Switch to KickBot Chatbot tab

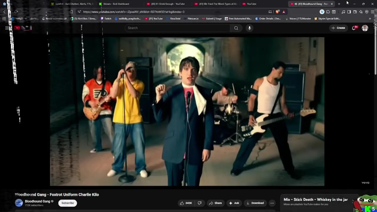72,4
